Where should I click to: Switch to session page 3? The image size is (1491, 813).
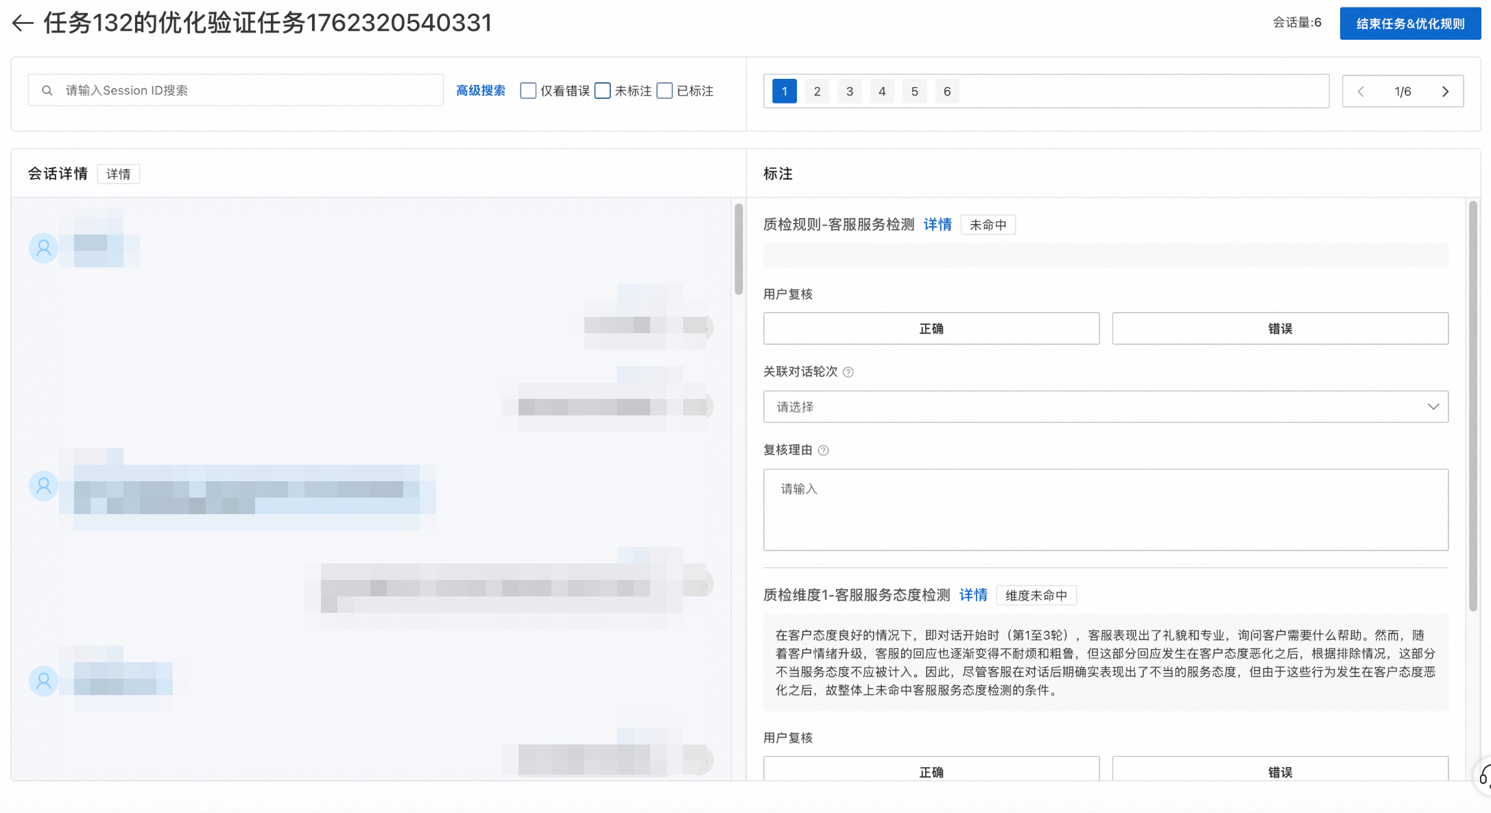849,91
